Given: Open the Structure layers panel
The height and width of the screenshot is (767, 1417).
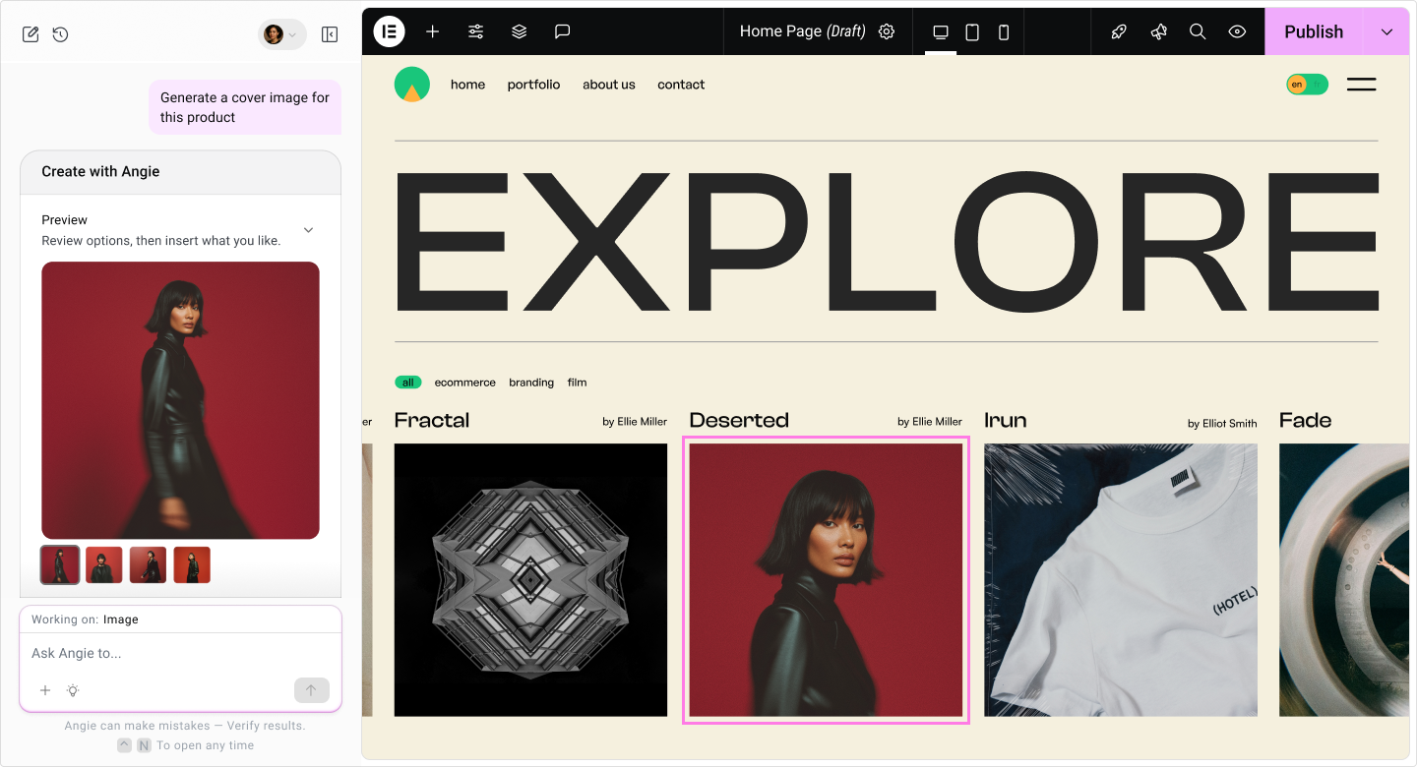Looking at the screenshot, I should pos(519,30).
